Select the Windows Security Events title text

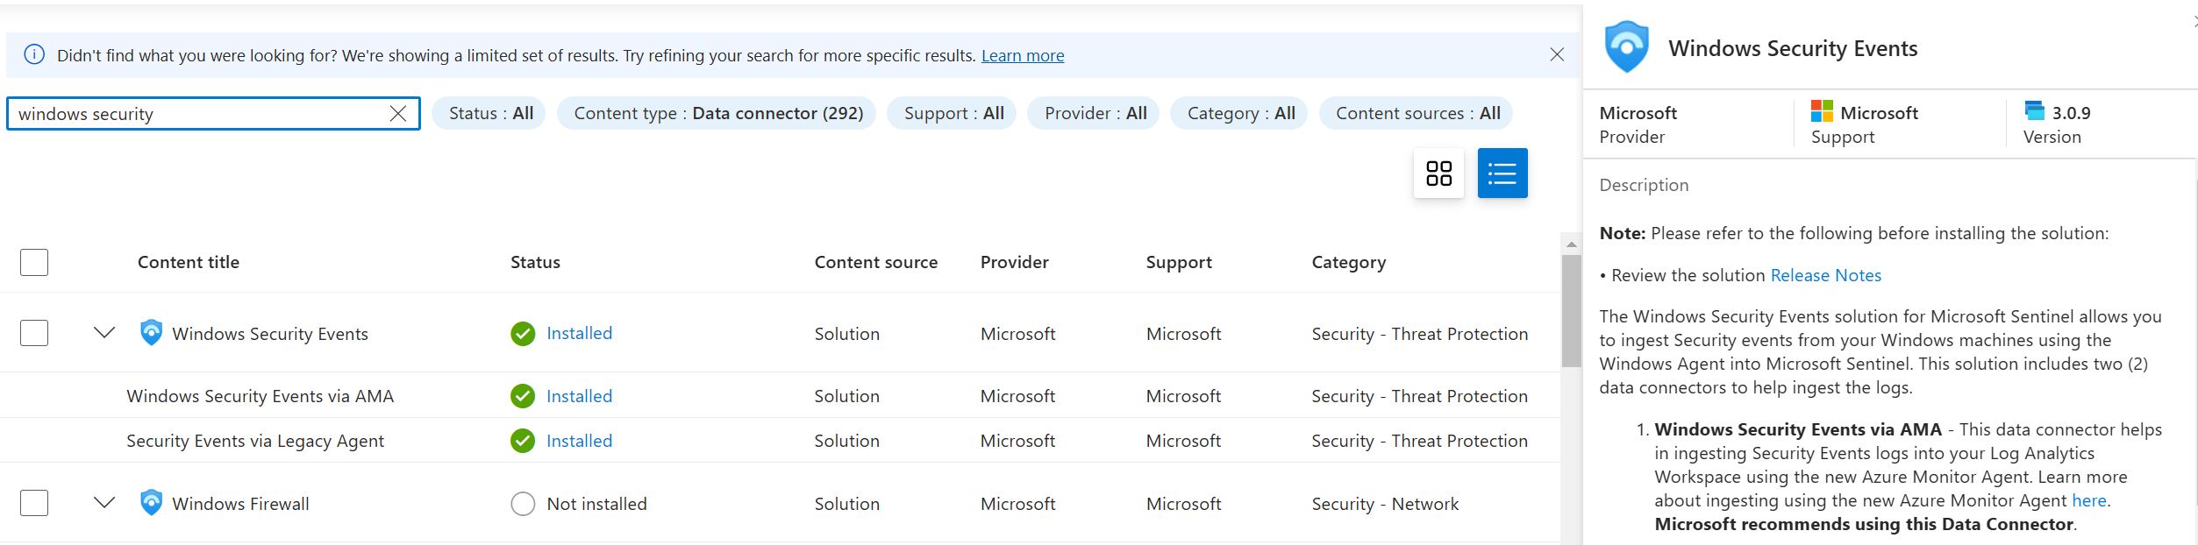270,334
